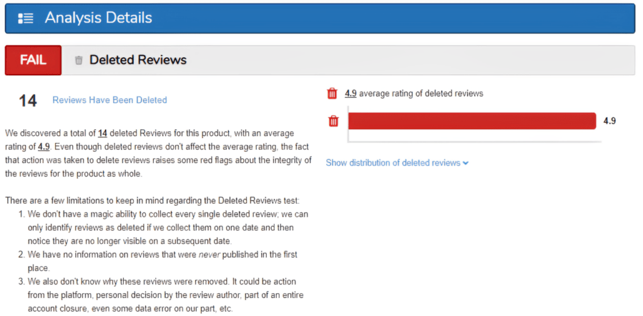This screenshot has width=643, height=316.
Task: Click Show distribution of deleted reviews link
Action: pyautogui.click(x=392, y=163)
